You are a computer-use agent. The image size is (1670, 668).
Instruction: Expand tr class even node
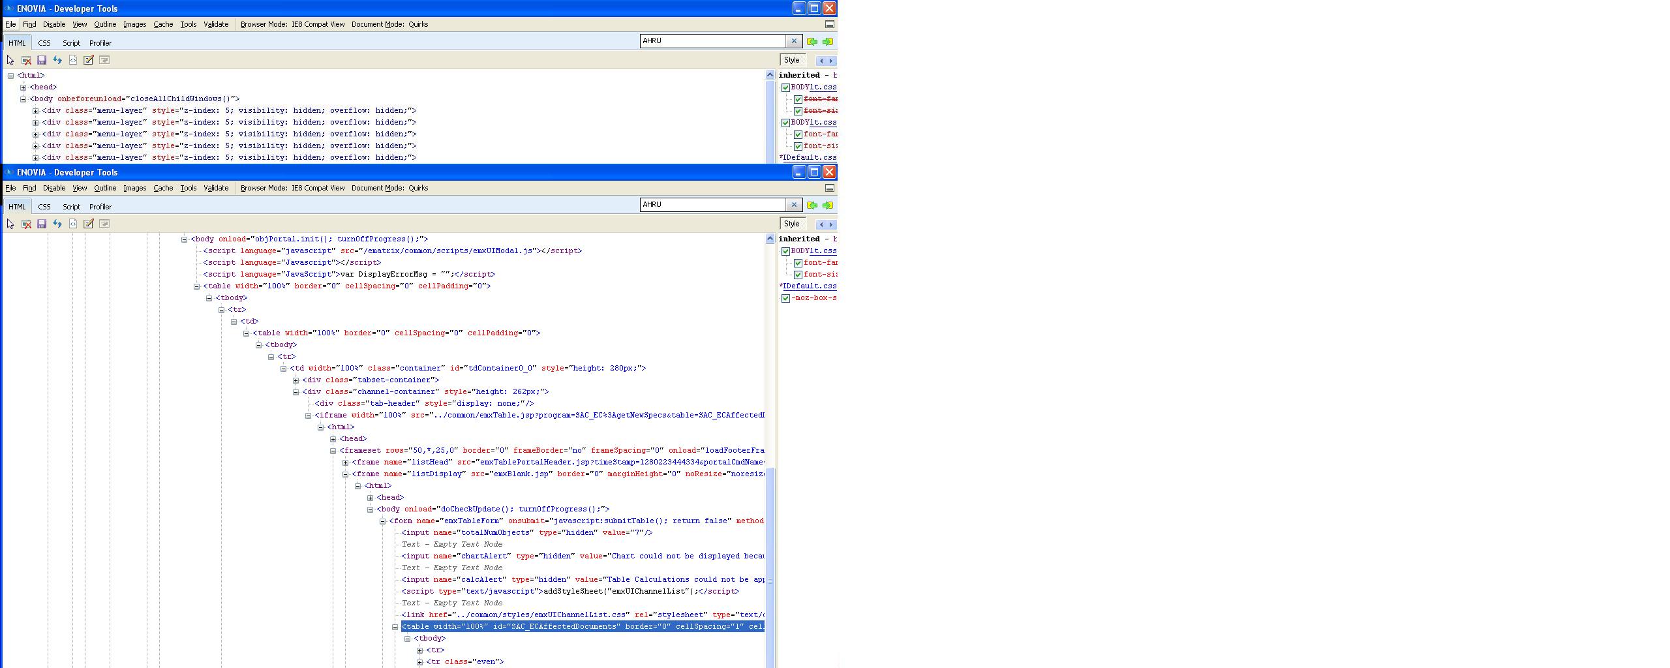(x=419, y=662)
